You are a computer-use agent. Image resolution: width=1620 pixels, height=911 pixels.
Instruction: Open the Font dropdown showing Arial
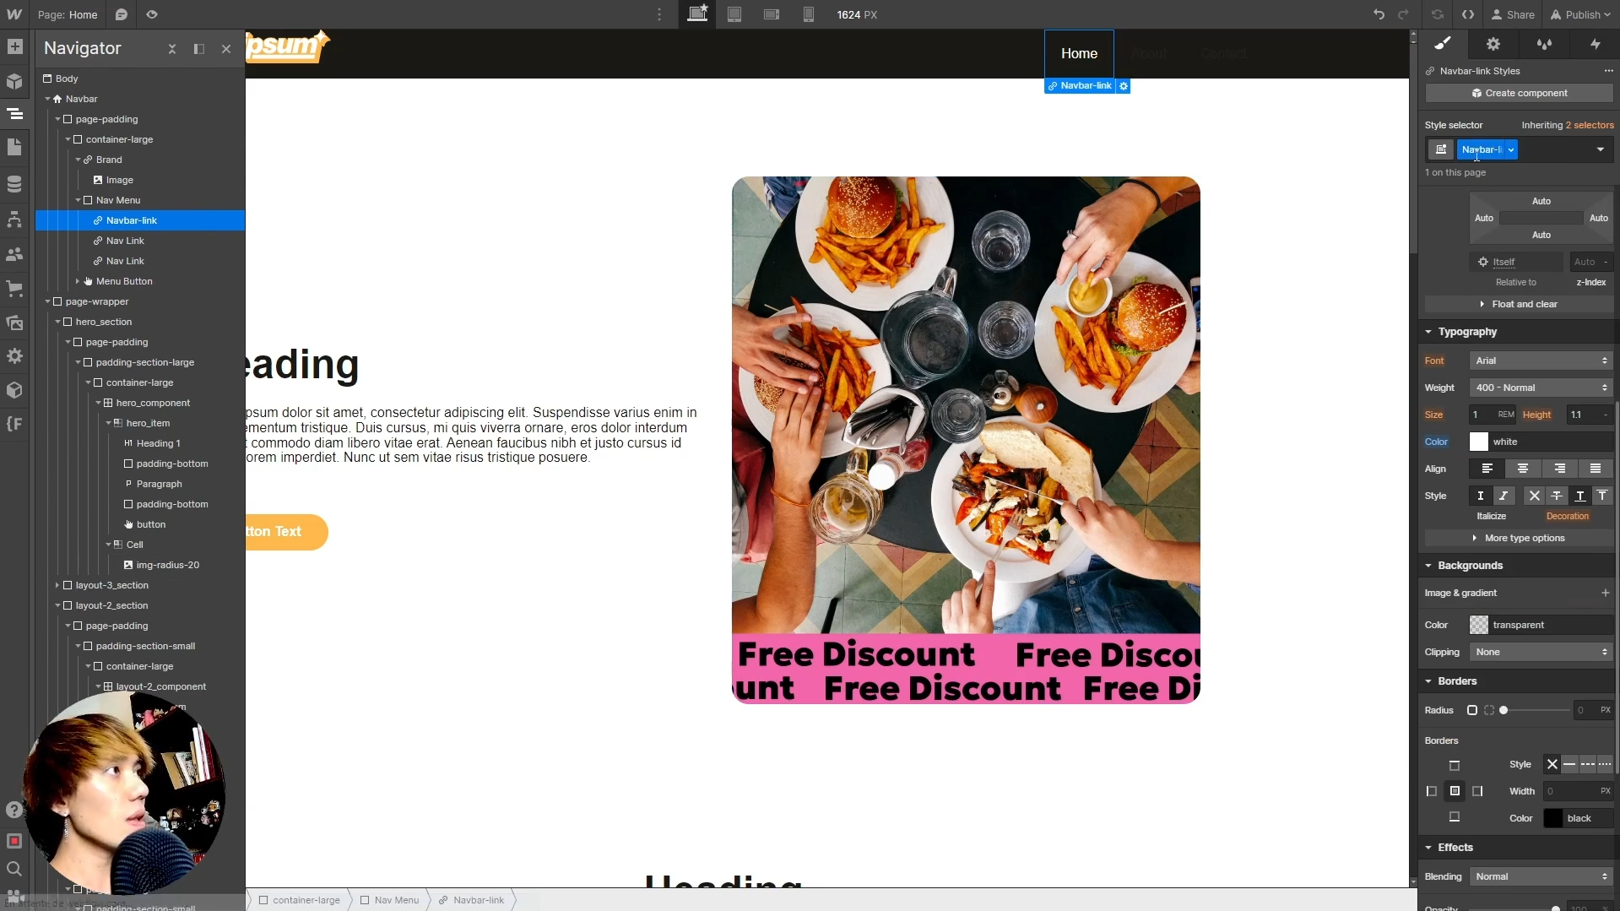click(x=1541, y=361)
